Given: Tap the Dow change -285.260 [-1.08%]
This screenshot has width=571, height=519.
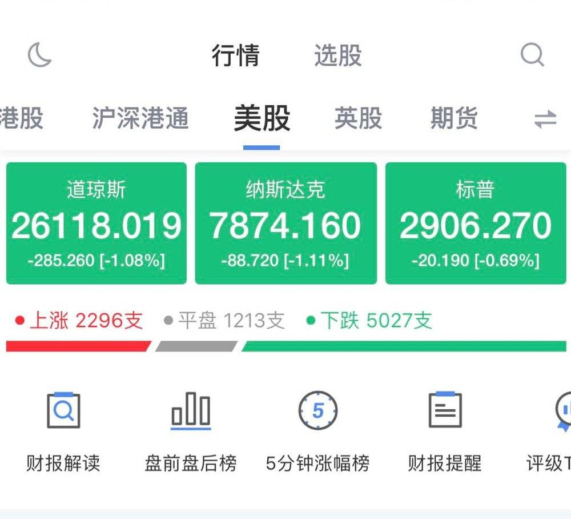Looking at the screenshot, I should pyautogui.click(x=96, y=261).
